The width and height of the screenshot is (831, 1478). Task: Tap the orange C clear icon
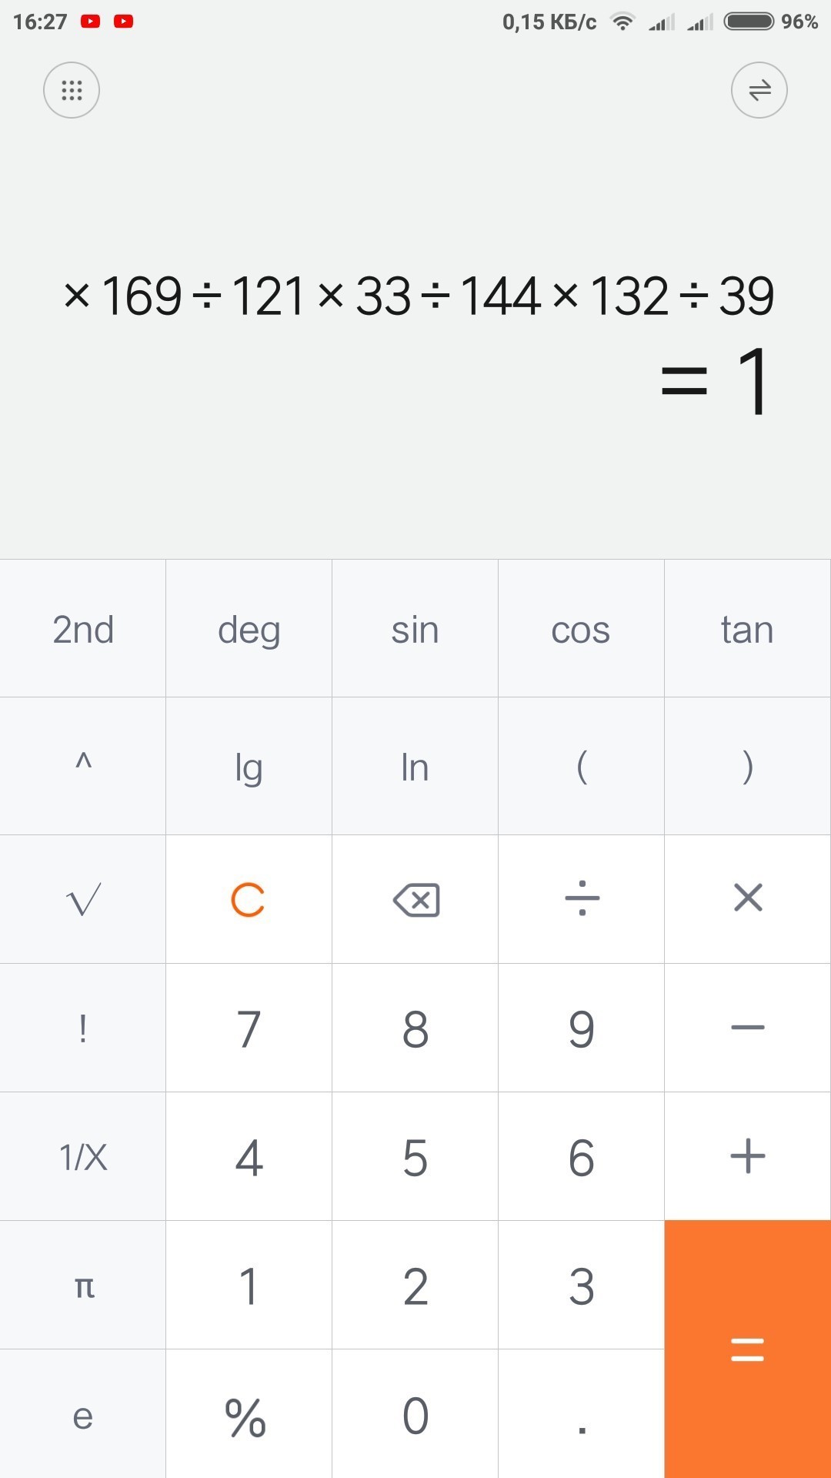[249, 899]
